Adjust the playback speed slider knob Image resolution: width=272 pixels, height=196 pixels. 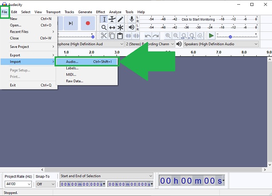pos(230,37)
